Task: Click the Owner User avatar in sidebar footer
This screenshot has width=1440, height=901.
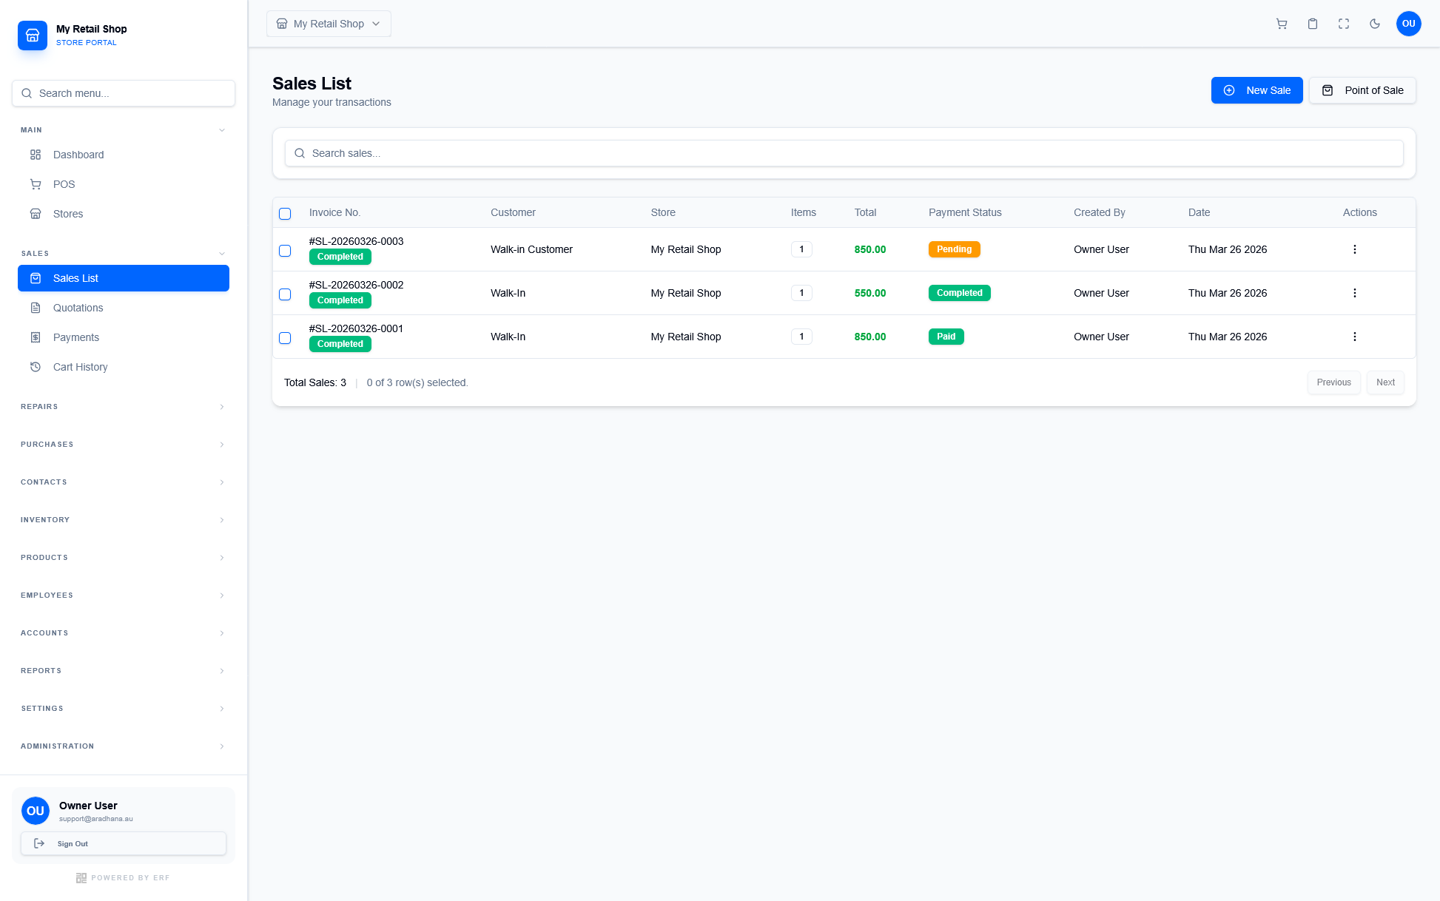Action: pos(36,811)
